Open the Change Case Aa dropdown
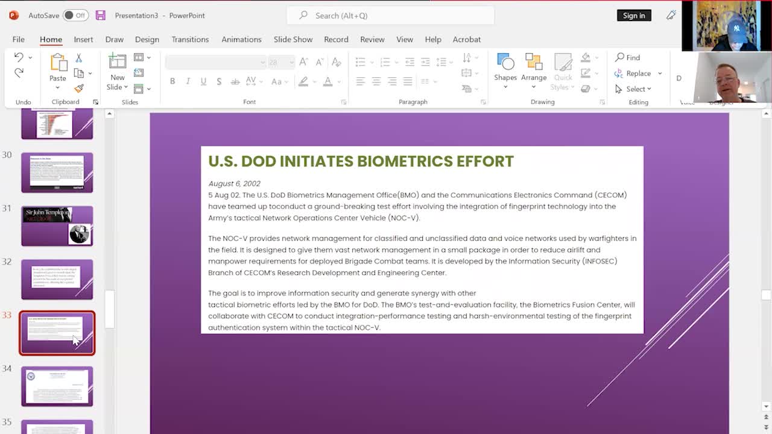The image size is (772, 434). [279, 81]
